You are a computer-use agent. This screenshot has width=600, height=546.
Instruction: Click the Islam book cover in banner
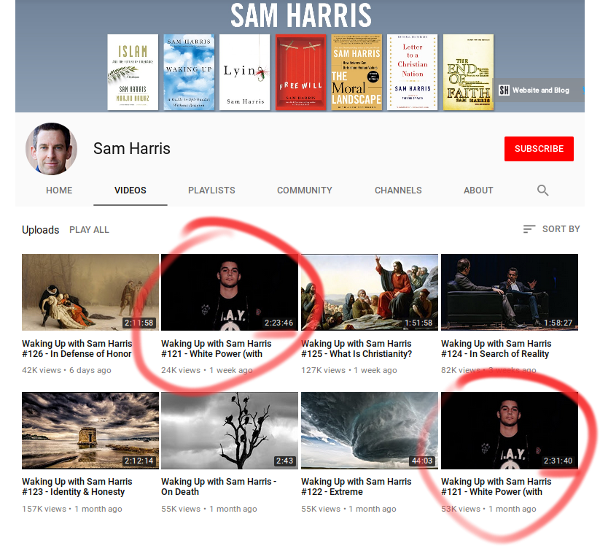133,72
